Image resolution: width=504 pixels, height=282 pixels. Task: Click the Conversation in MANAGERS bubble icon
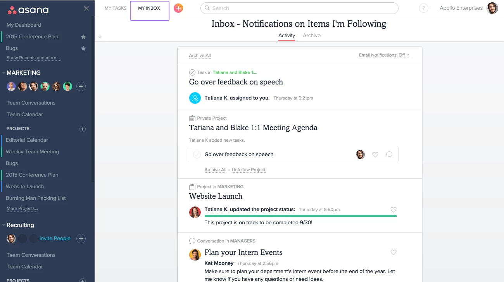[x=192, y=241]
